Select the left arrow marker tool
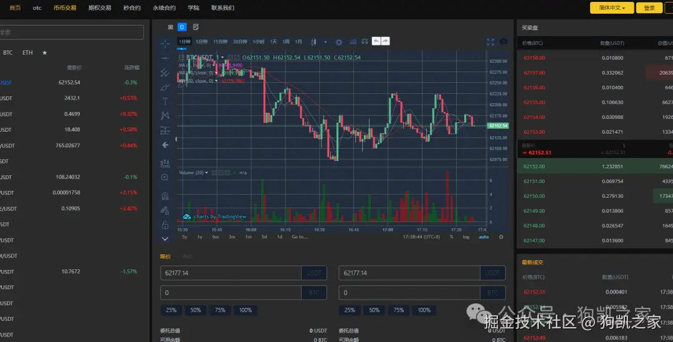The height and width of the screenshot is (342, 673). click(165, 145)
